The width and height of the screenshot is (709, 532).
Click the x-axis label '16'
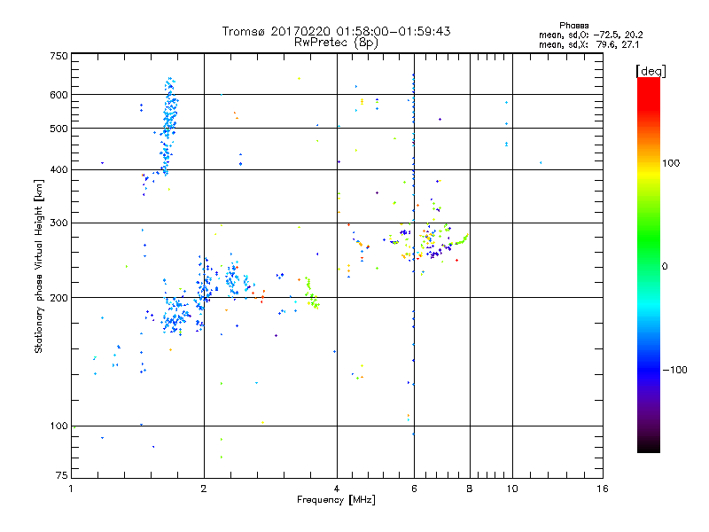[603, 489]
